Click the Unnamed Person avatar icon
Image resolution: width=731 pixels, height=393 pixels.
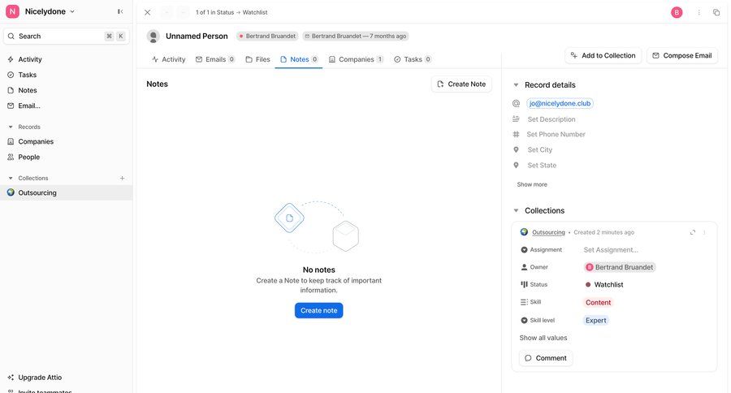(154, 36)
